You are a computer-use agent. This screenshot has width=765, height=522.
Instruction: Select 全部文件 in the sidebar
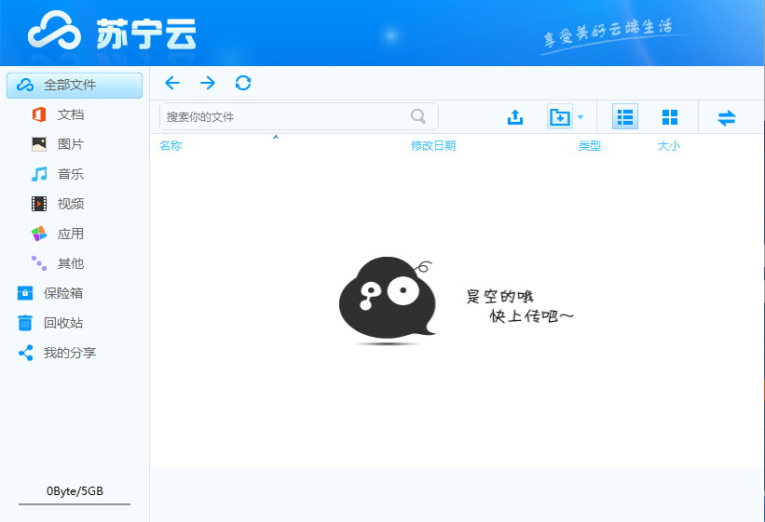75,86
